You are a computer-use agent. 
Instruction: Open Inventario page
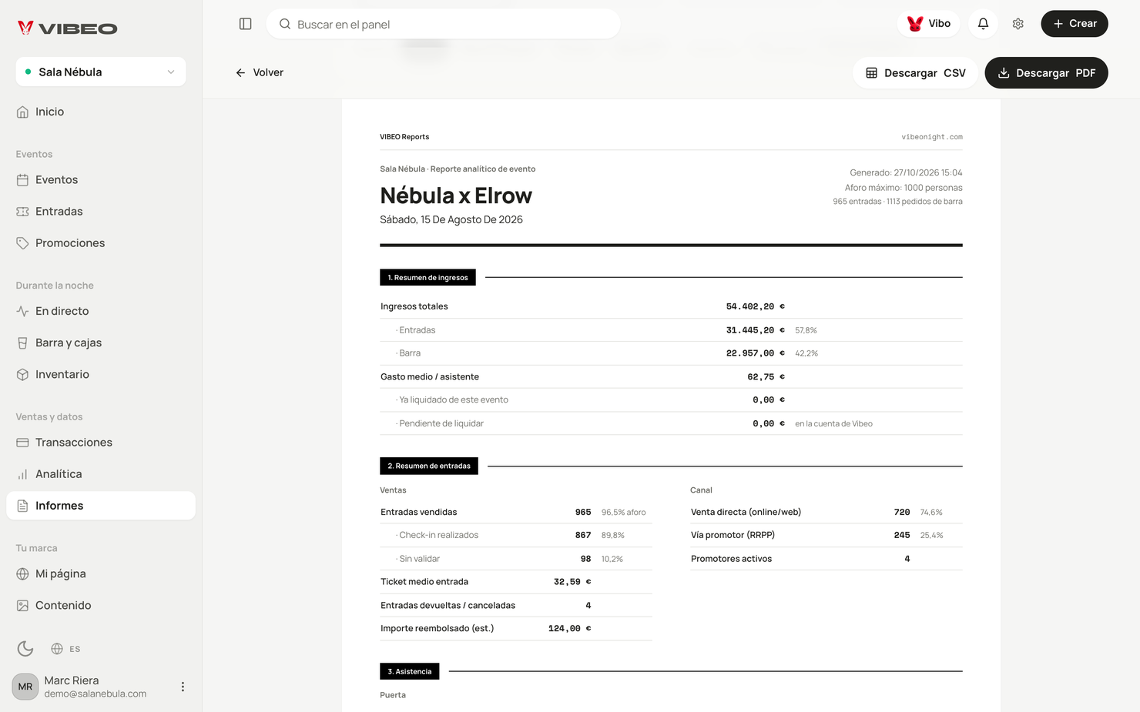(101, 374)
